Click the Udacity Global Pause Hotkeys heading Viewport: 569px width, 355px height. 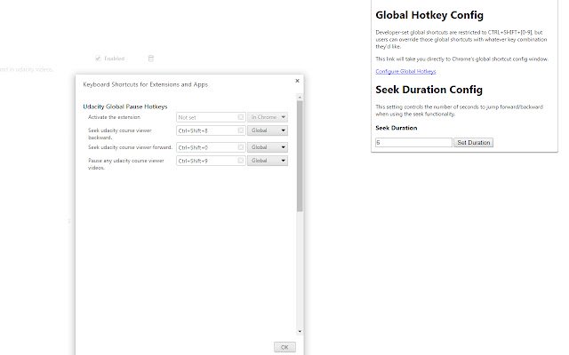125,106
